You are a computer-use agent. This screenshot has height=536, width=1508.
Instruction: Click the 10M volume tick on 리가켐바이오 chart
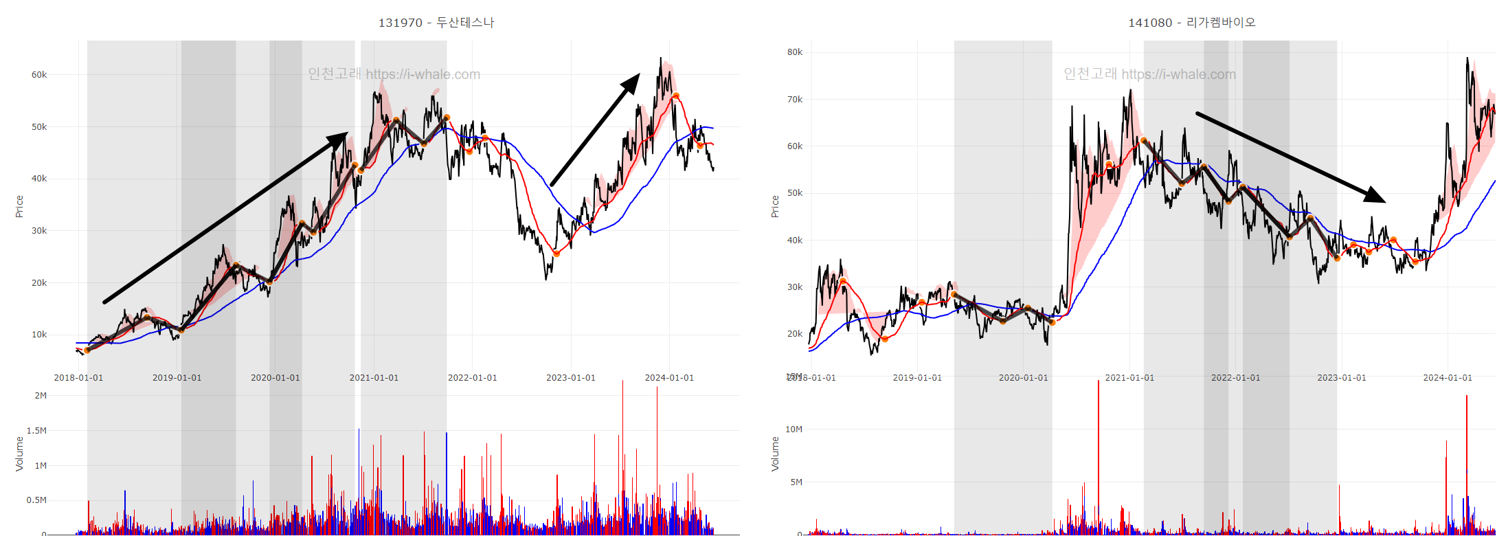pos(794,429)
